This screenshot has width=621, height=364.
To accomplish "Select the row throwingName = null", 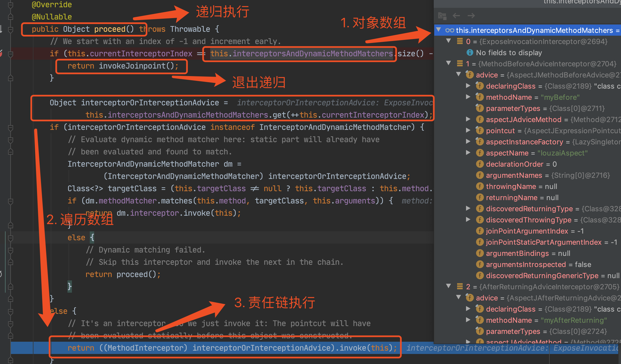I will pos(527,186).
